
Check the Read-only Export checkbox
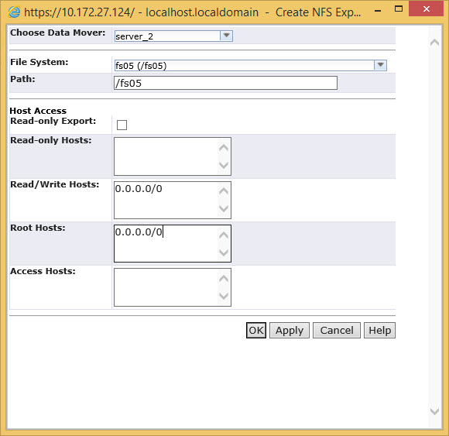[122, 125]
